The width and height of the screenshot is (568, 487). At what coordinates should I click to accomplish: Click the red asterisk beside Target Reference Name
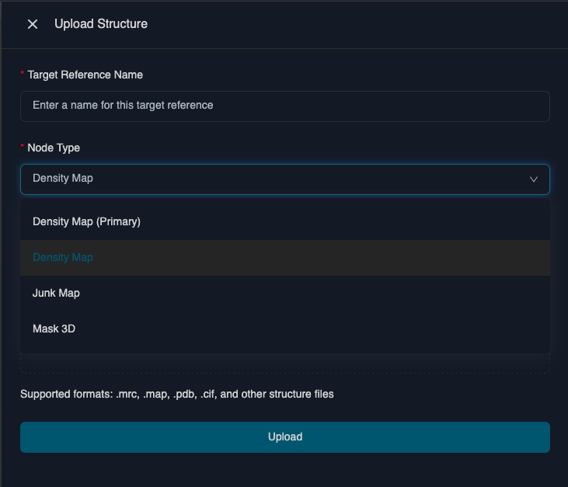pyautogui.click(x=23, y=74)
